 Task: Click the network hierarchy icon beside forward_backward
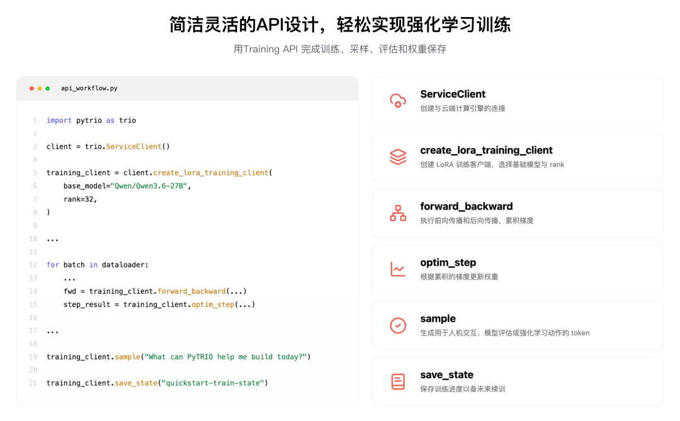(398, 213)
